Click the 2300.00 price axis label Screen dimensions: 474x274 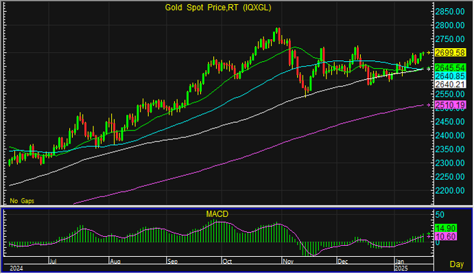pyautogui.click(x=450, y=163)
